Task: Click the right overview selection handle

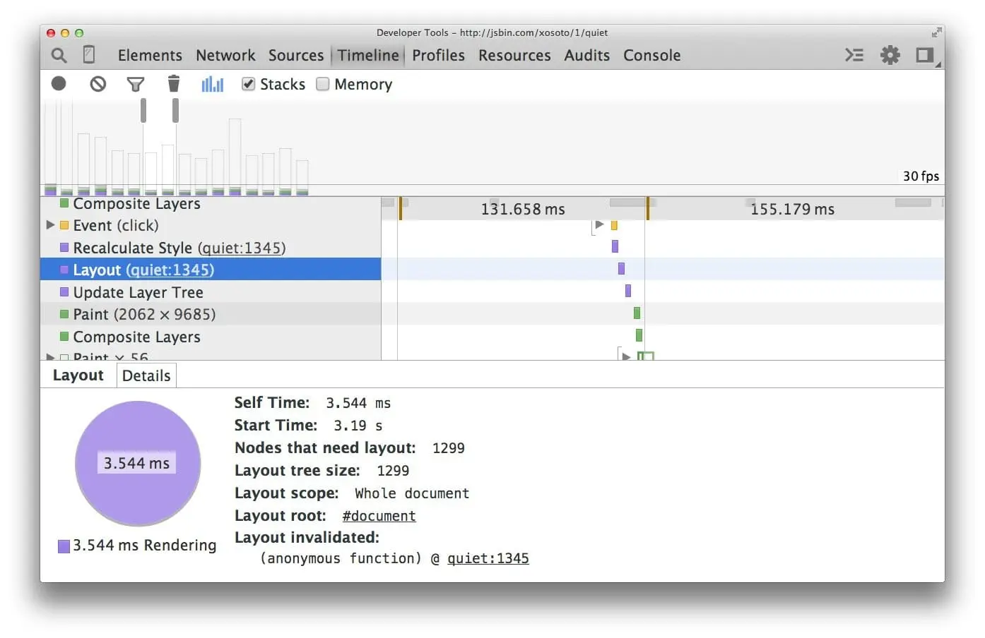Action: tap(175, 110)
